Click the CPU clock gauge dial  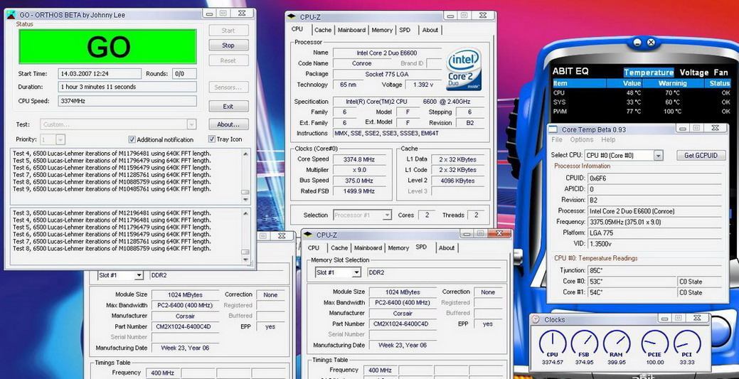pyautogui.click(x=553, y=343)
